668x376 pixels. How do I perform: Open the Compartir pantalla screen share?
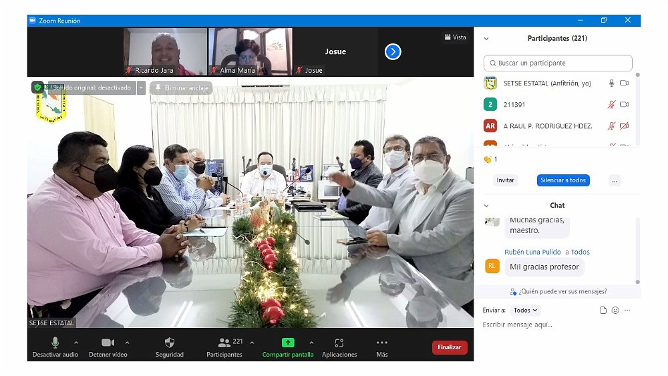(288, 343)
